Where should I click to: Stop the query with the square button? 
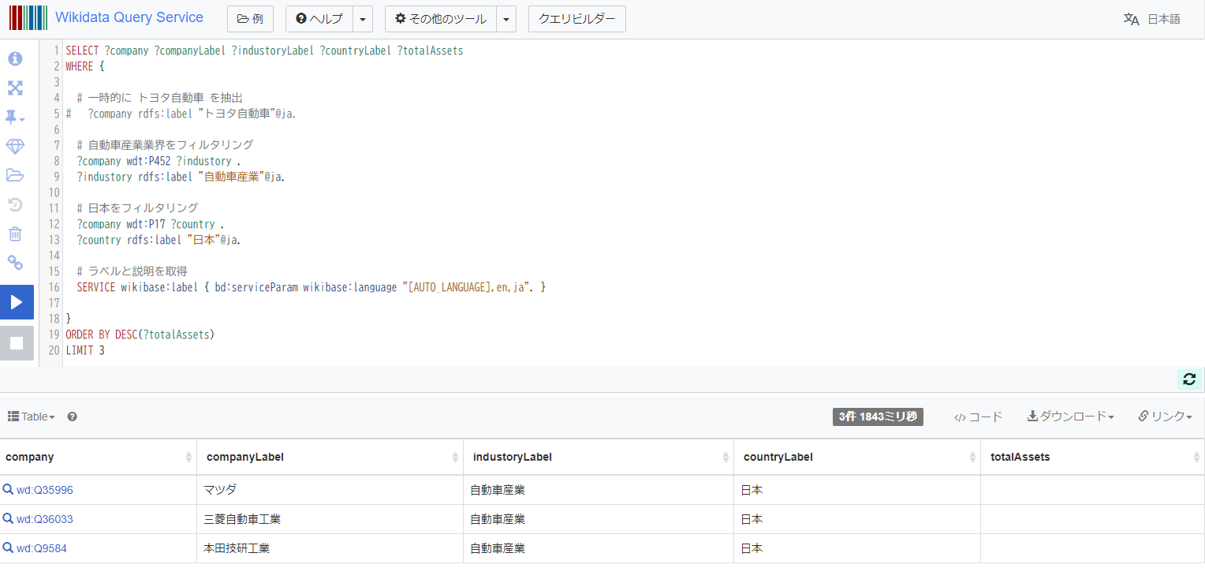(17, 343)
